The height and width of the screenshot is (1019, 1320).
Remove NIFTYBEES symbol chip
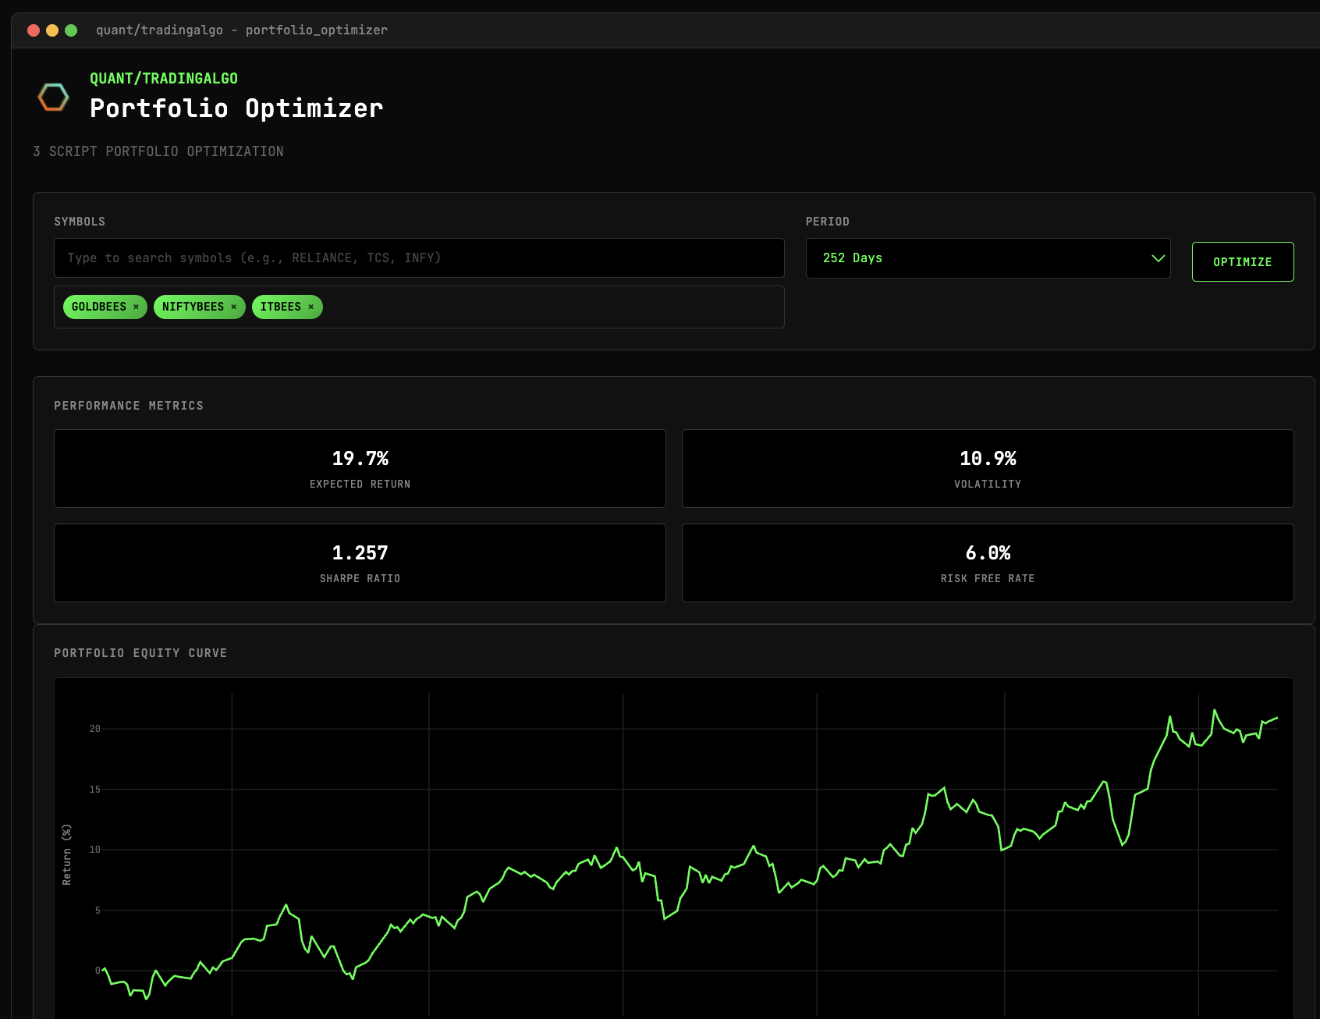tap(233, 307)
